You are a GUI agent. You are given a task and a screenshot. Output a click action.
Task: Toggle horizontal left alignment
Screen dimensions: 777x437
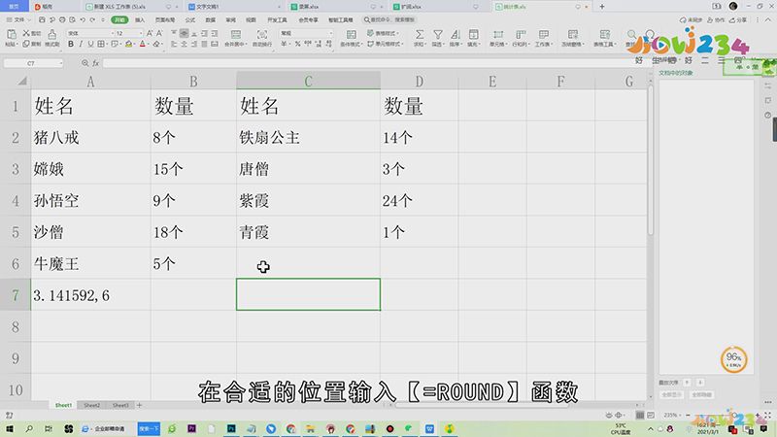pos(174,44)
